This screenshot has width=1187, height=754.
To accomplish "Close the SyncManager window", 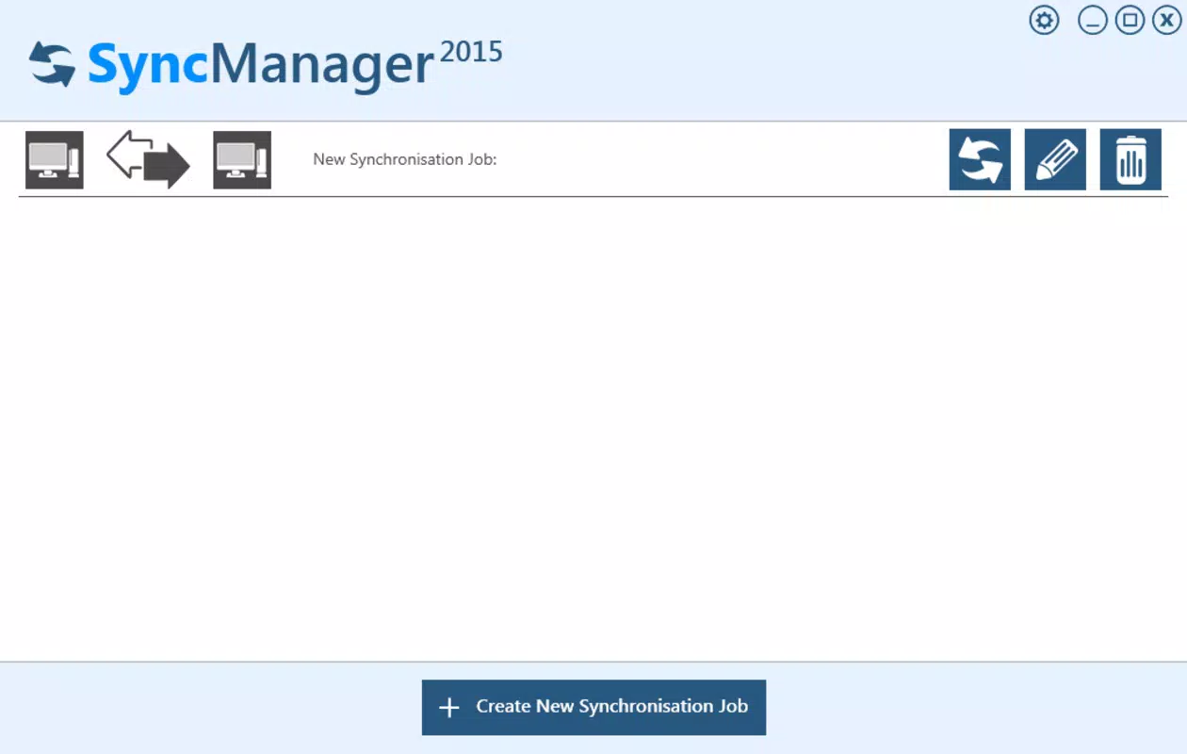I will [1166, 20].
